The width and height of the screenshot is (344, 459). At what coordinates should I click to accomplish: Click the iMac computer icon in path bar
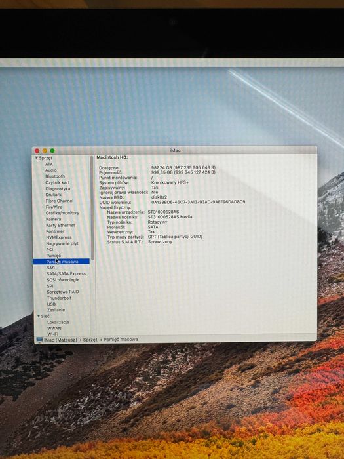(x=39, y=340)
